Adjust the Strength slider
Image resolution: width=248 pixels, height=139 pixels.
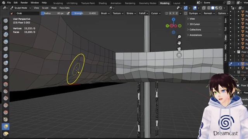click(84, 14)
